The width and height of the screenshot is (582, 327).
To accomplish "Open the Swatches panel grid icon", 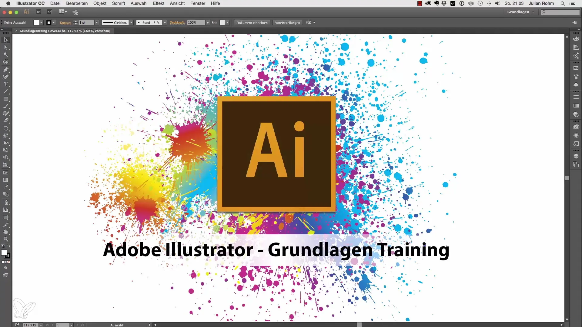I will coord(576,68).
